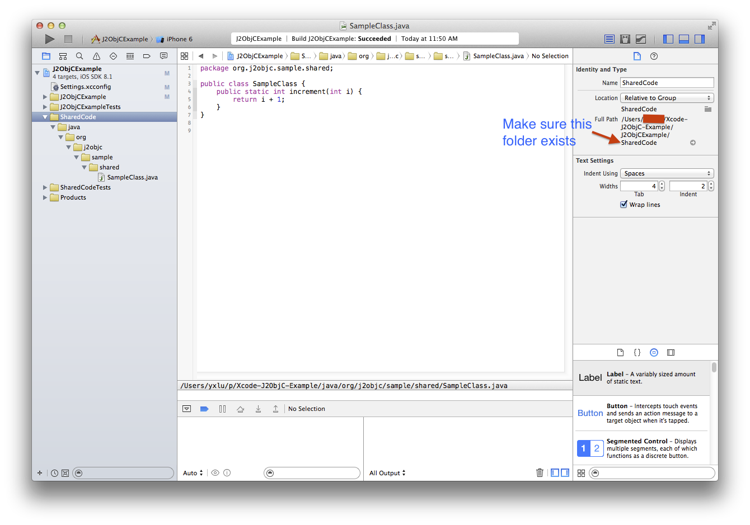Show the Code Snippet library
This screenshot has width=750, height=525.
tap(637, 352)
